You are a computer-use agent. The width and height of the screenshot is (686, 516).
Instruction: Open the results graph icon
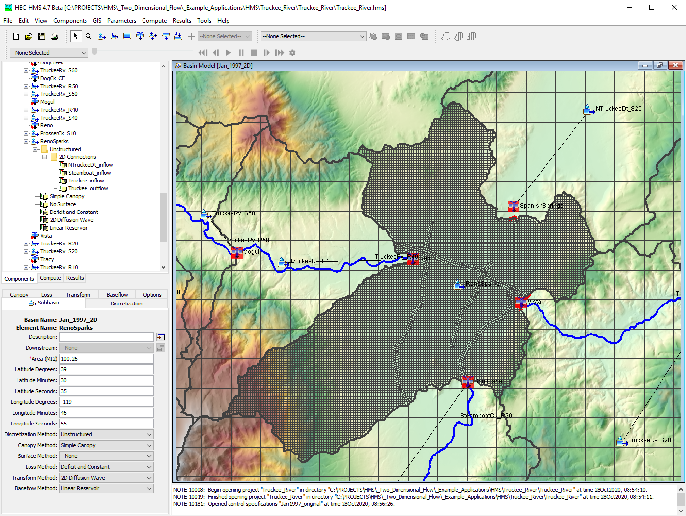(399, 36)
